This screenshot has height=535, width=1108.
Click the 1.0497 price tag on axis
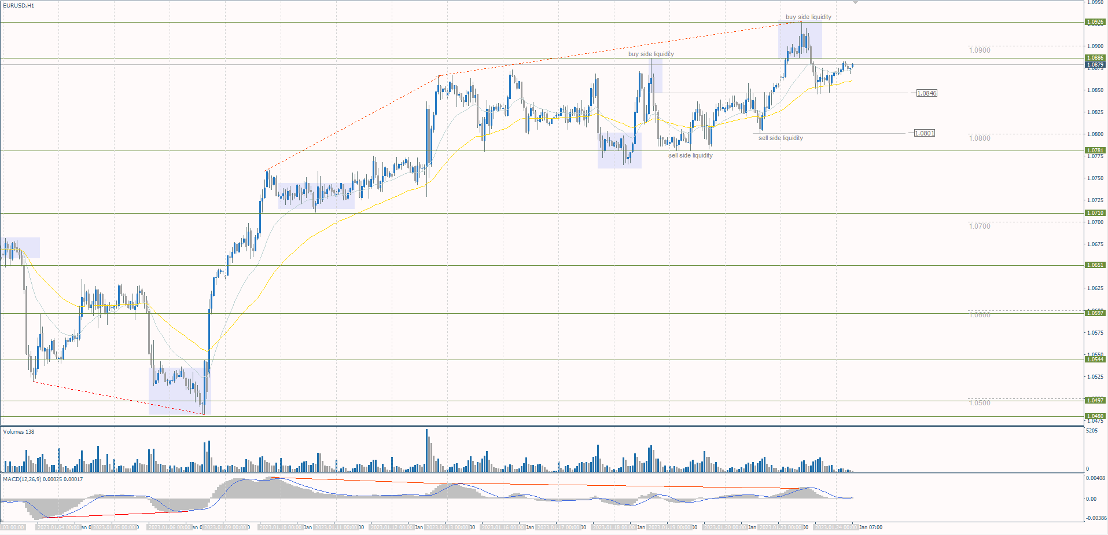1095,401
